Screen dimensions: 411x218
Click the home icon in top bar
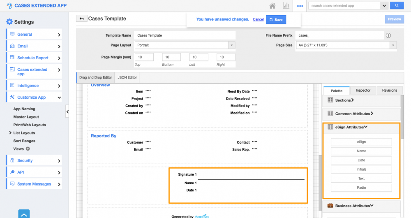[272, 6]
